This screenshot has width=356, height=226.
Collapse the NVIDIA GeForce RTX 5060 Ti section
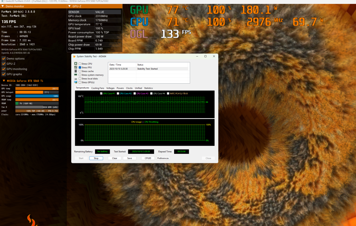(x=4, y=81)
